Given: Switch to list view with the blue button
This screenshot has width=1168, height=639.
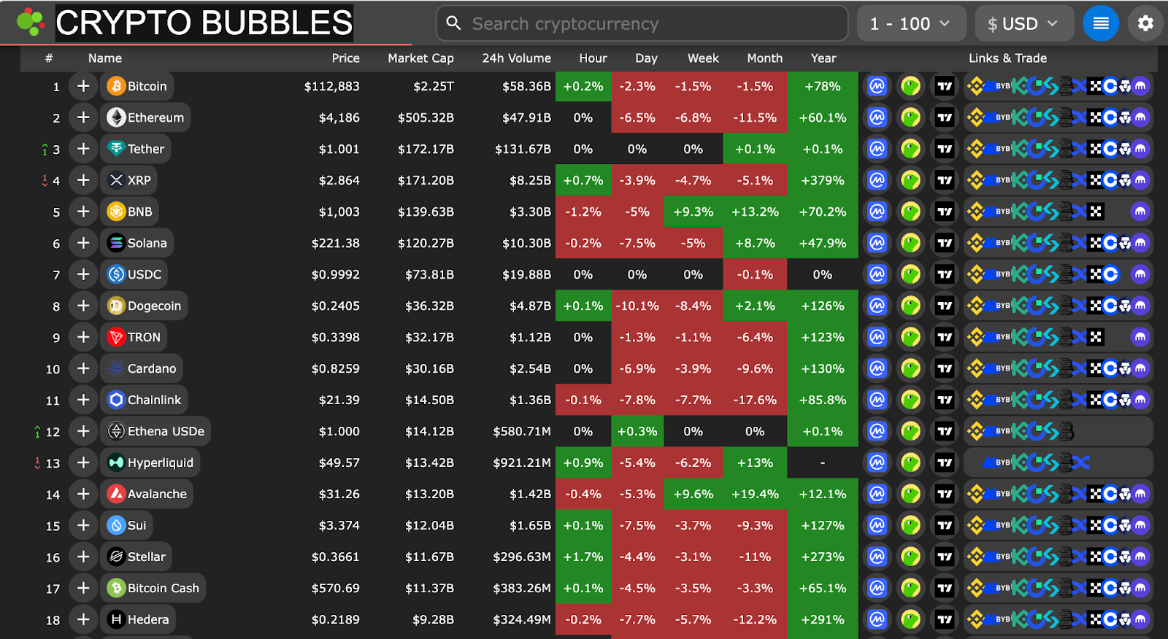Looking at the screenshot, I should click(x=1101, y=23).
